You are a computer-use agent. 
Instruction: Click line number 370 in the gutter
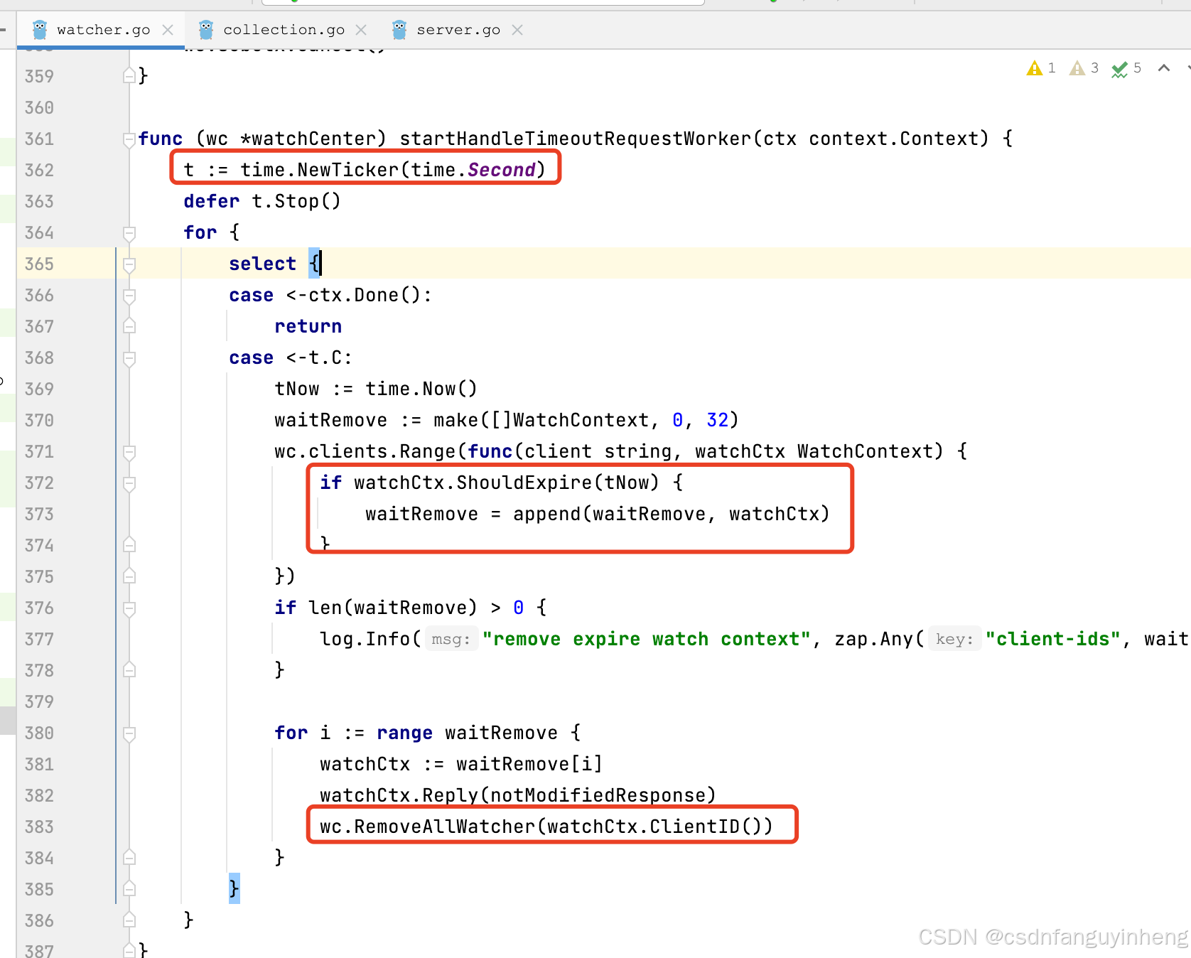coord(39,421)
